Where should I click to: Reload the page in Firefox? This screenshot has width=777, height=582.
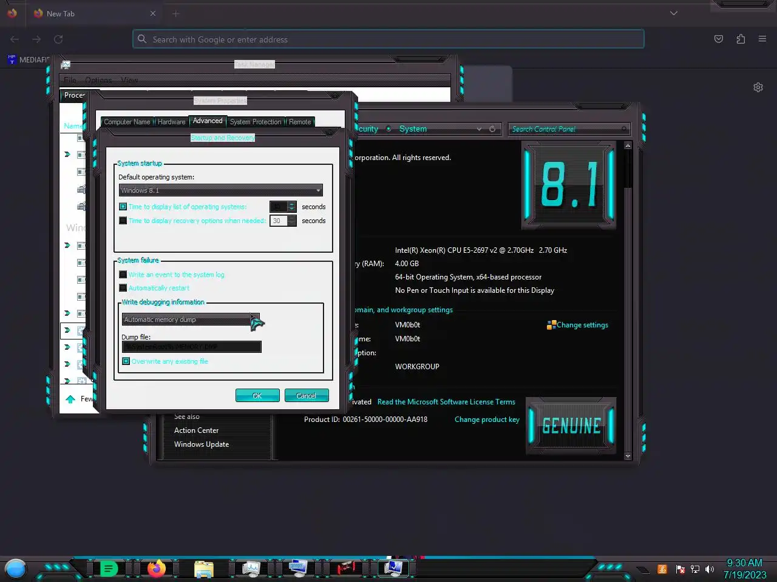[x=58, y=39]
